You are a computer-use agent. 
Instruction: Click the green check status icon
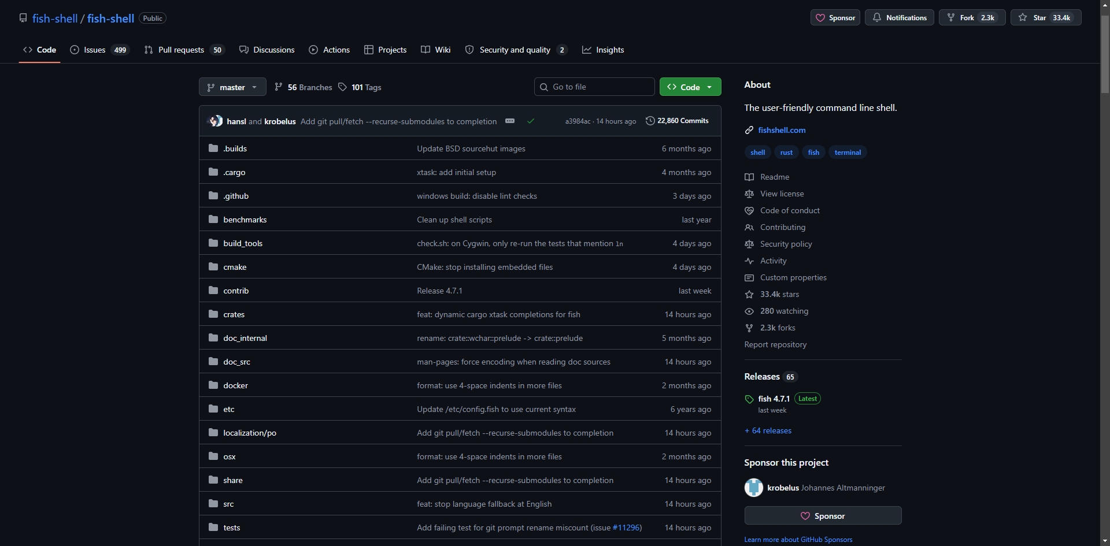click(531, 121)
